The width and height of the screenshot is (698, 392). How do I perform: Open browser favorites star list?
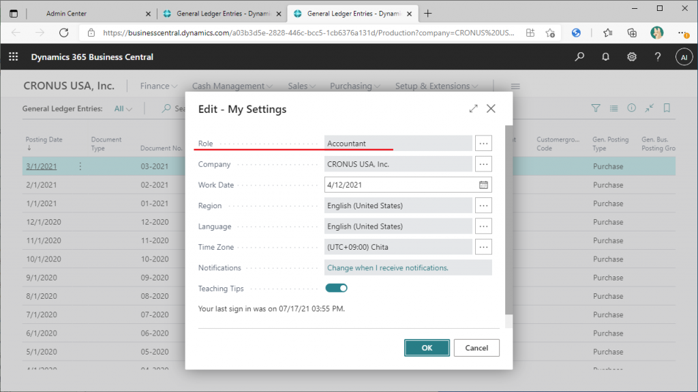pyautogui.click(x=607, y=33)
